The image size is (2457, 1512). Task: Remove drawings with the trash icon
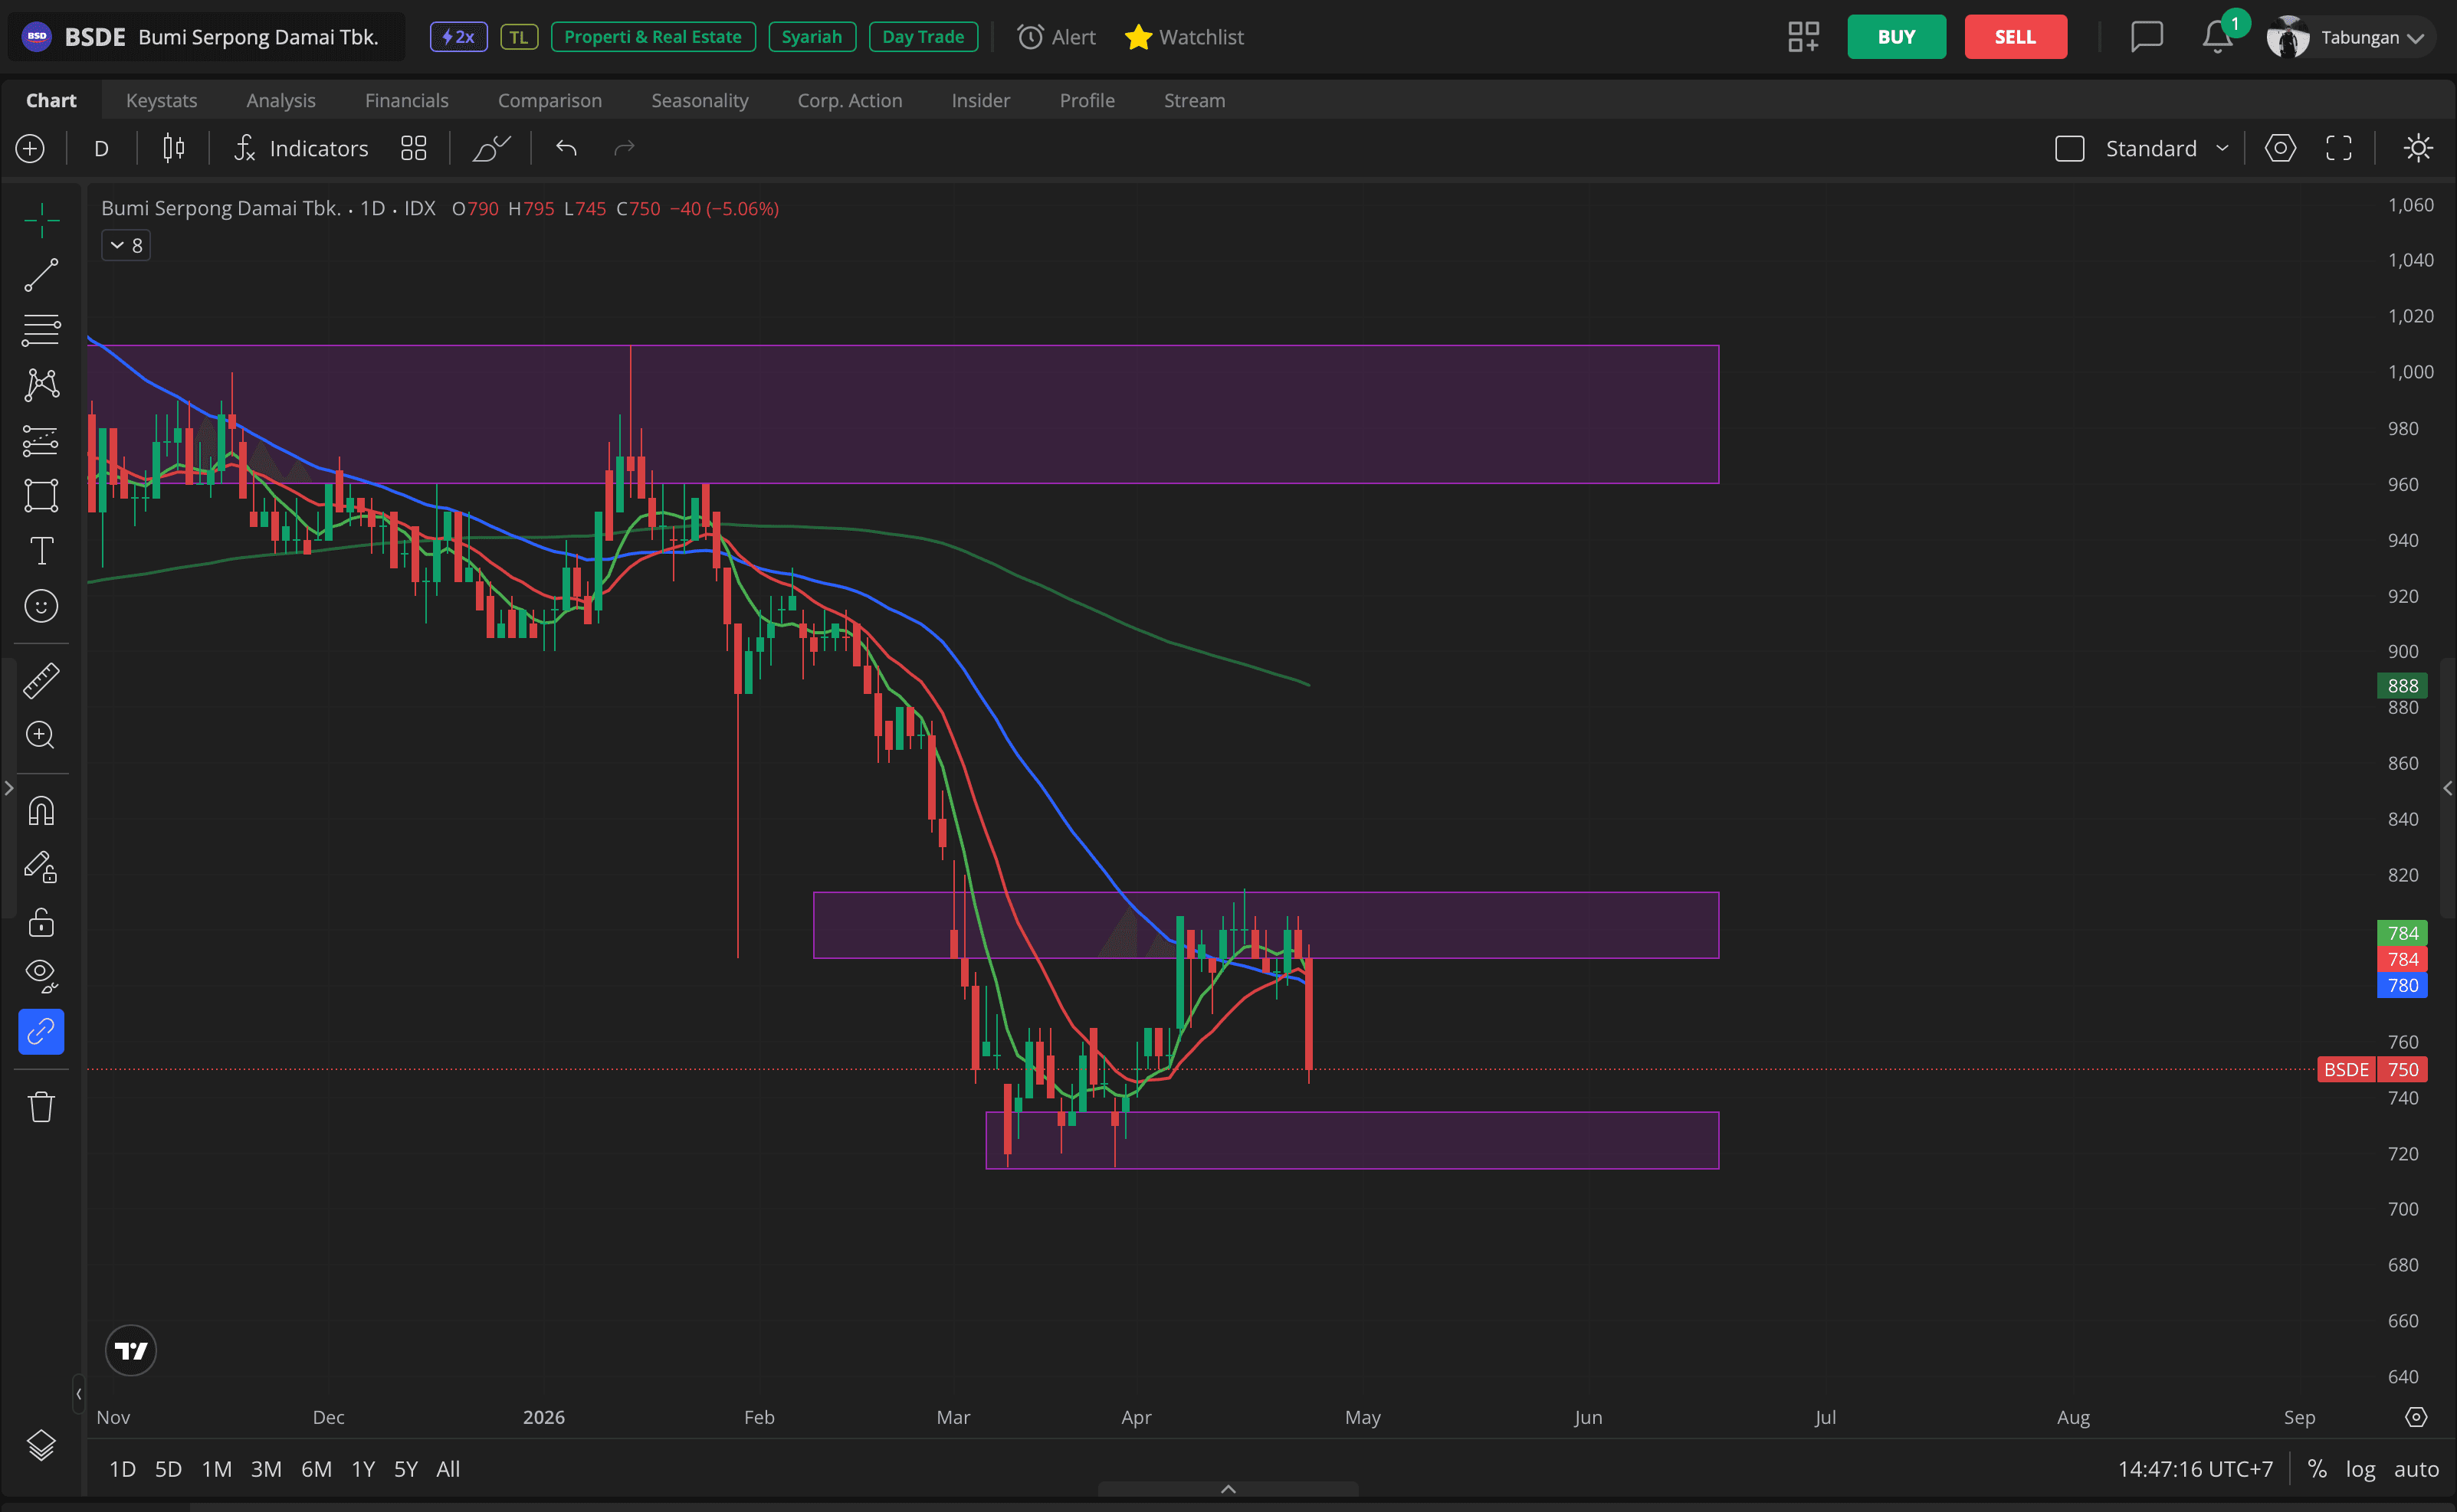tap(41, 1106)
